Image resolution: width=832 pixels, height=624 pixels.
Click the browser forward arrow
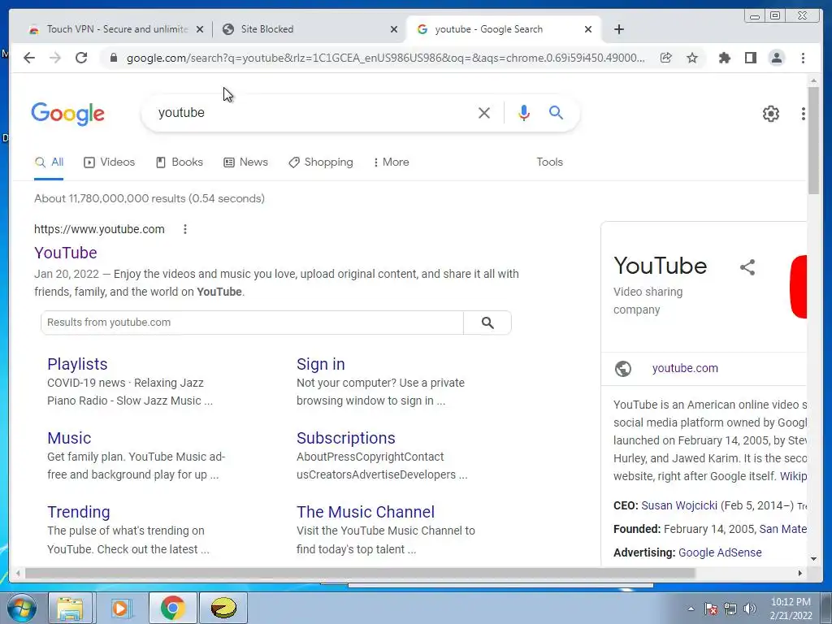55,58
